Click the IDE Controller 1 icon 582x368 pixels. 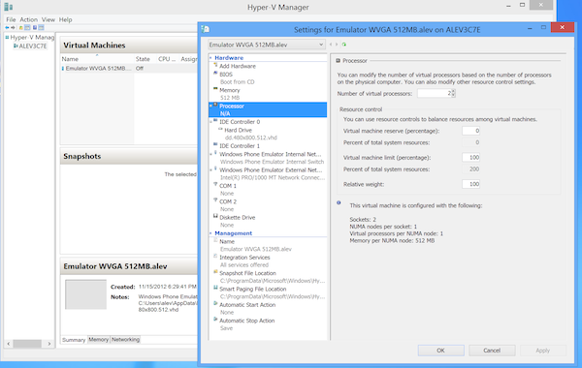click(215, 145)
